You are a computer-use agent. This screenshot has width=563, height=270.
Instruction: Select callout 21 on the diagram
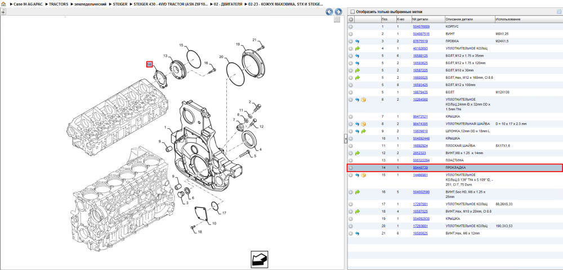pyautogui.click(x=254, y=40)
